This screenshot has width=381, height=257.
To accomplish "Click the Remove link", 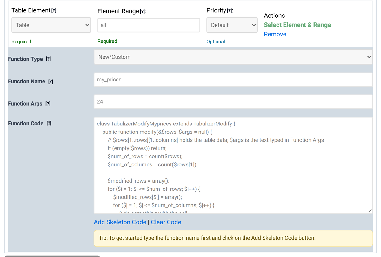I will click(x=275, y=34).
